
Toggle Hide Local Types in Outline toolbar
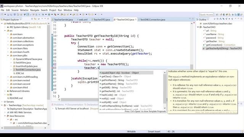pos(232,19)
